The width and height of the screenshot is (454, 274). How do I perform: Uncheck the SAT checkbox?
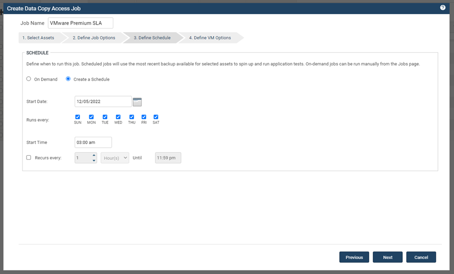[x=156, y=117]
